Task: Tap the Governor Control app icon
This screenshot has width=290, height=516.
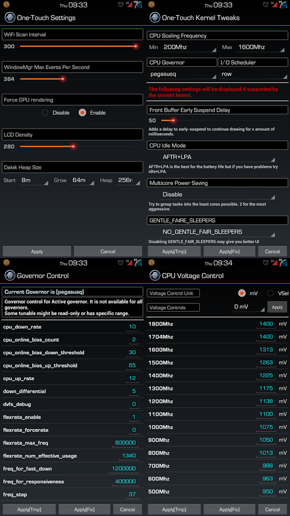Action: 10,275
